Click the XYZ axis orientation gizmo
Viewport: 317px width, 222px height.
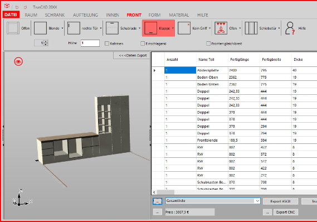[x=22, y=198]
